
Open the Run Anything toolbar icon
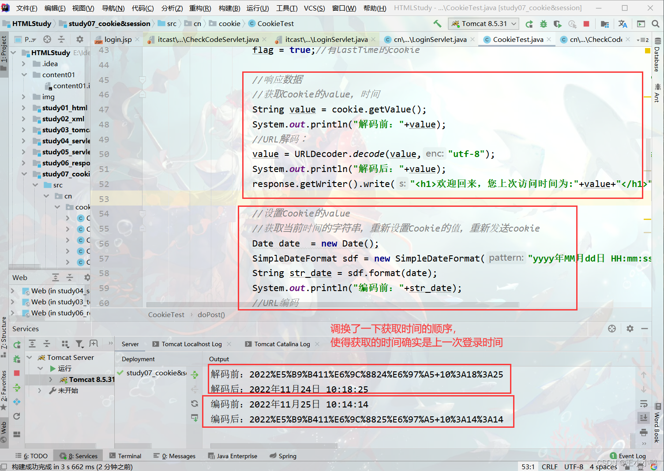(x=641, y=24)
